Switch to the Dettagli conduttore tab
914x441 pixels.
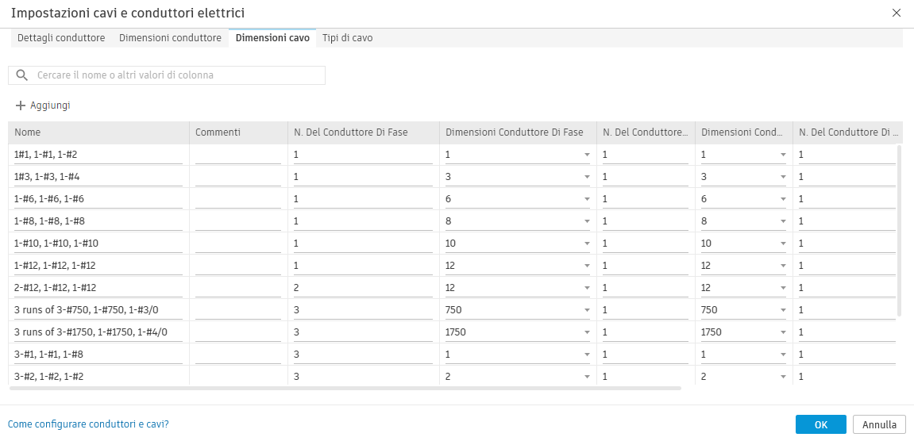pos(61,38)
